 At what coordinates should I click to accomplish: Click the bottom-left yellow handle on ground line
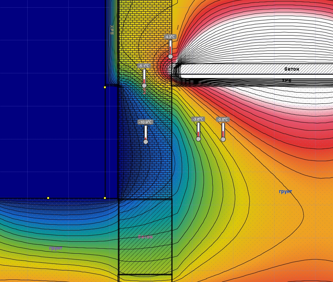[x=48, y=198]
